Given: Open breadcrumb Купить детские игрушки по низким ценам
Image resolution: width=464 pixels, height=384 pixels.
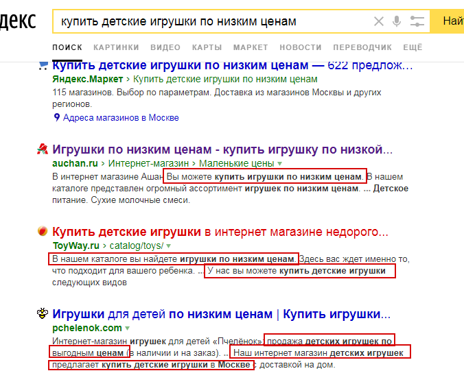Looking at the screenshot, I should [x=225, y=80].
